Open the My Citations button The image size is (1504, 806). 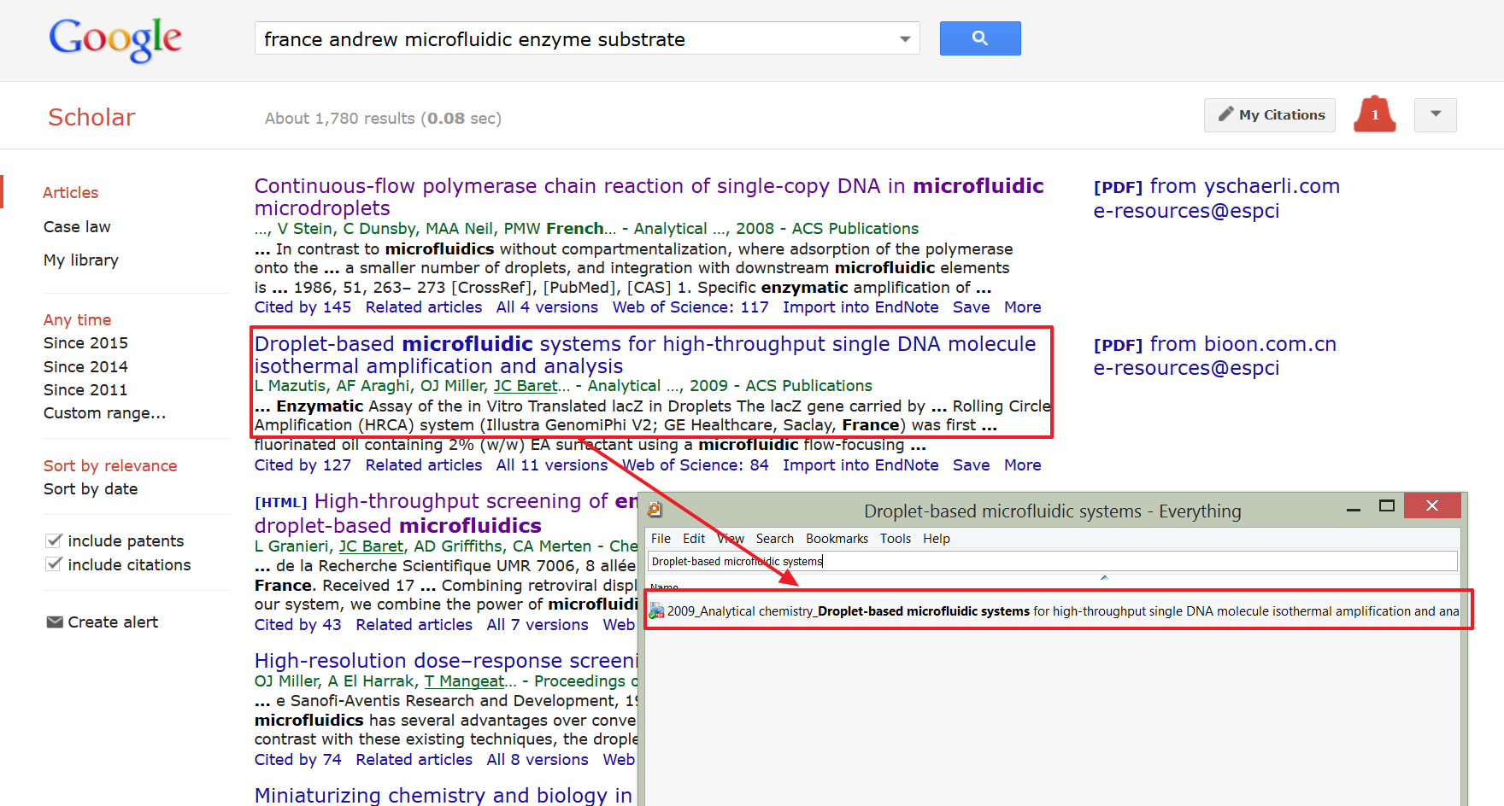coord(1270,114)
